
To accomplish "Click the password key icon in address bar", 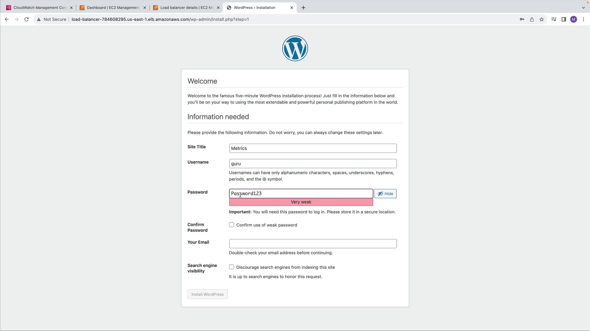I will [522, 19].
